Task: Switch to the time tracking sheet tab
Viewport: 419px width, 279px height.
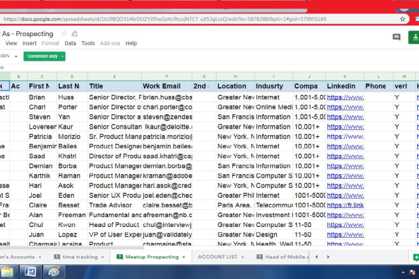Action: tap(79, 257)
